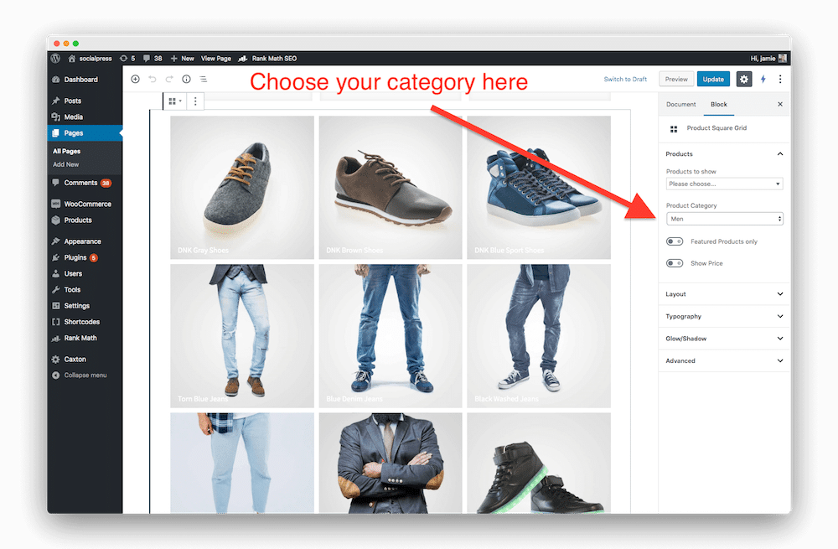The height and width of the screenshot is (549, 838).
Task: Click the Add block plus icon
Action: [135, 79]
